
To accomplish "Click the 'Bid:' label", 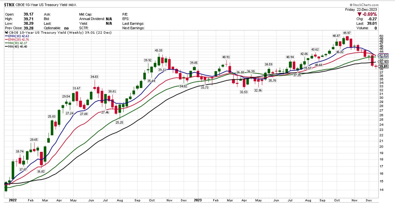I will click(47, 19).
